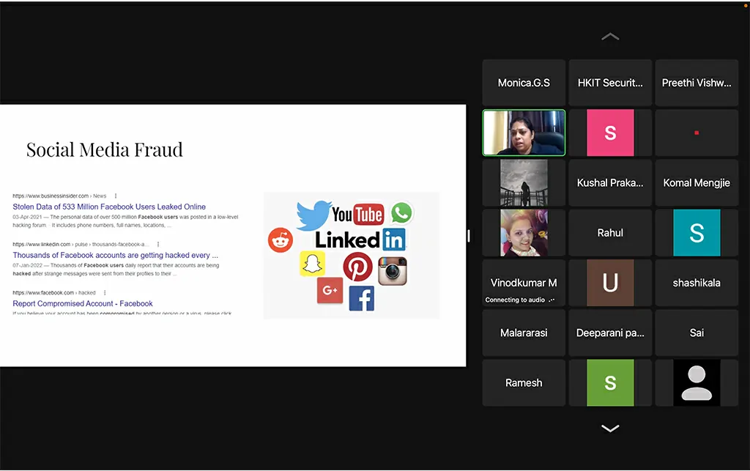Click the Social Media Fraud slide title
750x471 pixels.
[x=104, y=149]
